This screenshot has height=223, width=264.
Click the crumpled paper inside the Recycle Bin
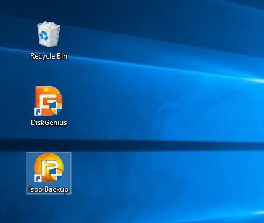pyautogui.click(x=49, y=24)
